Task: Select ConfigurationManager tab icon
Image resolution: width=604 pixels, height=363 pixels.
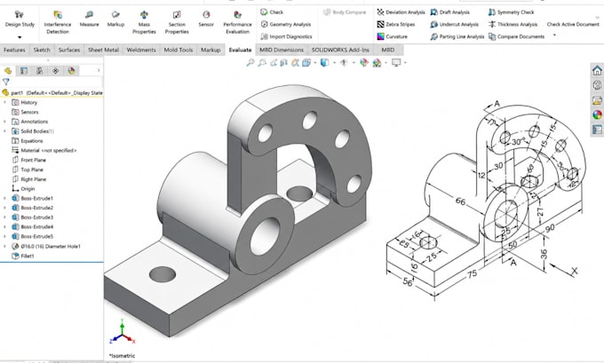Action: [x=40, y=71]
